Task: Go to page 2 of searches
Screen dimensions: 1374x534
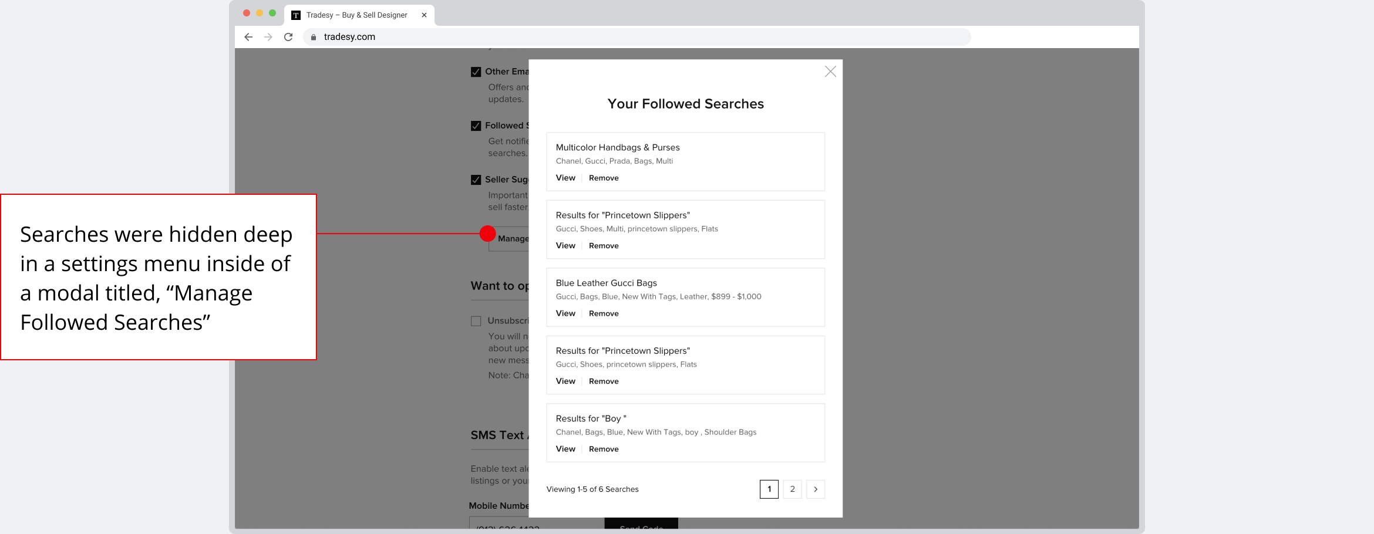Action: [792, 489]
